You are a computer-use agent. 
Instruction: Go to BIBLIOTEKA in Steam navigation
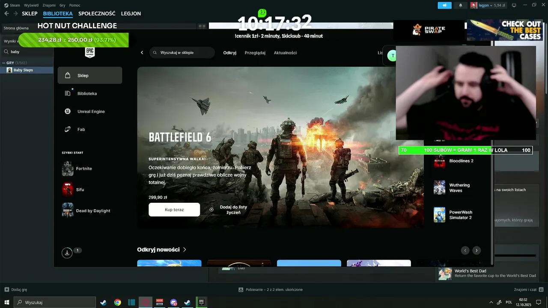(58, 14)
